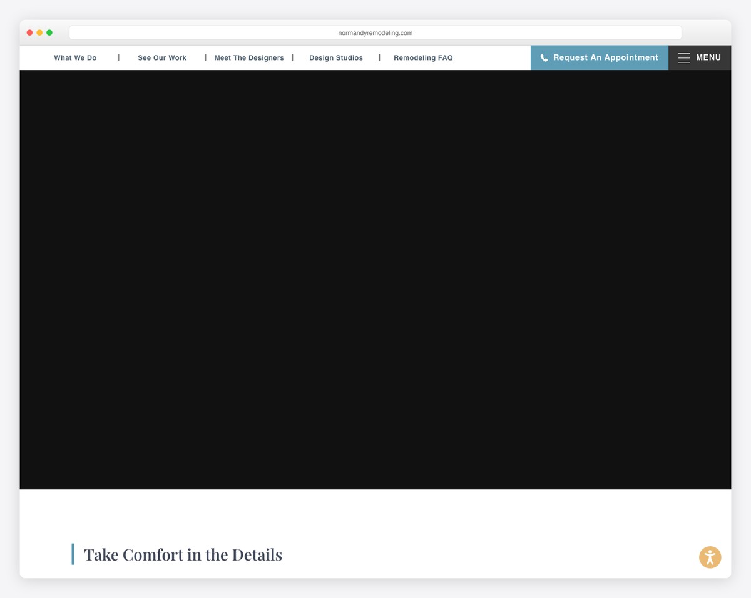Click 'Take Comfort in the Details' heading
751x598 pixels.
click(x=183, y=554)
